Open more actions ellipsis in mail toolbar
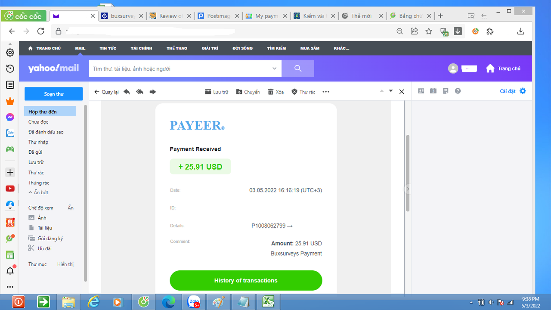This screenshot has height=310, width=551. click(x=326, y=92)
